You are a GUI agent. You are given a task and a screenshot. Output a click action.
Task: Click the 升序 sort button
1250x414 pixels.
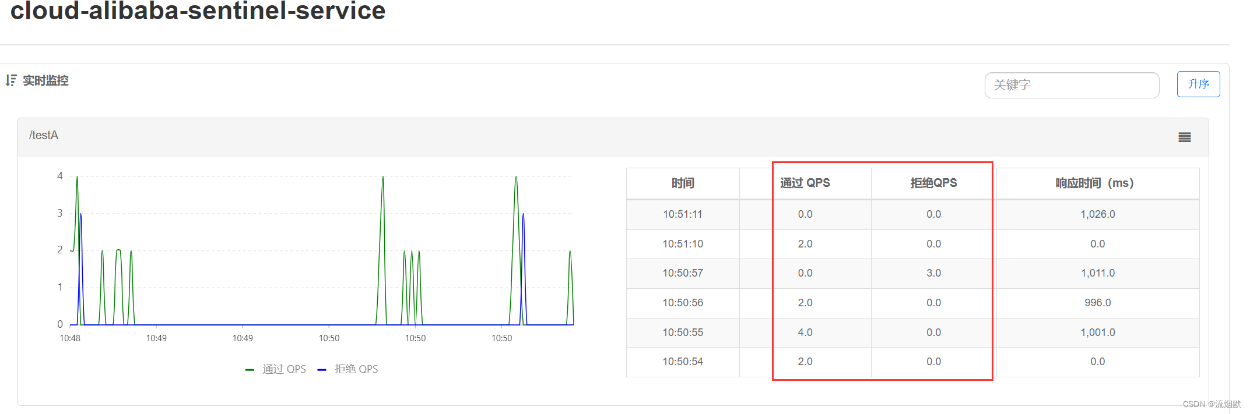1198,84
